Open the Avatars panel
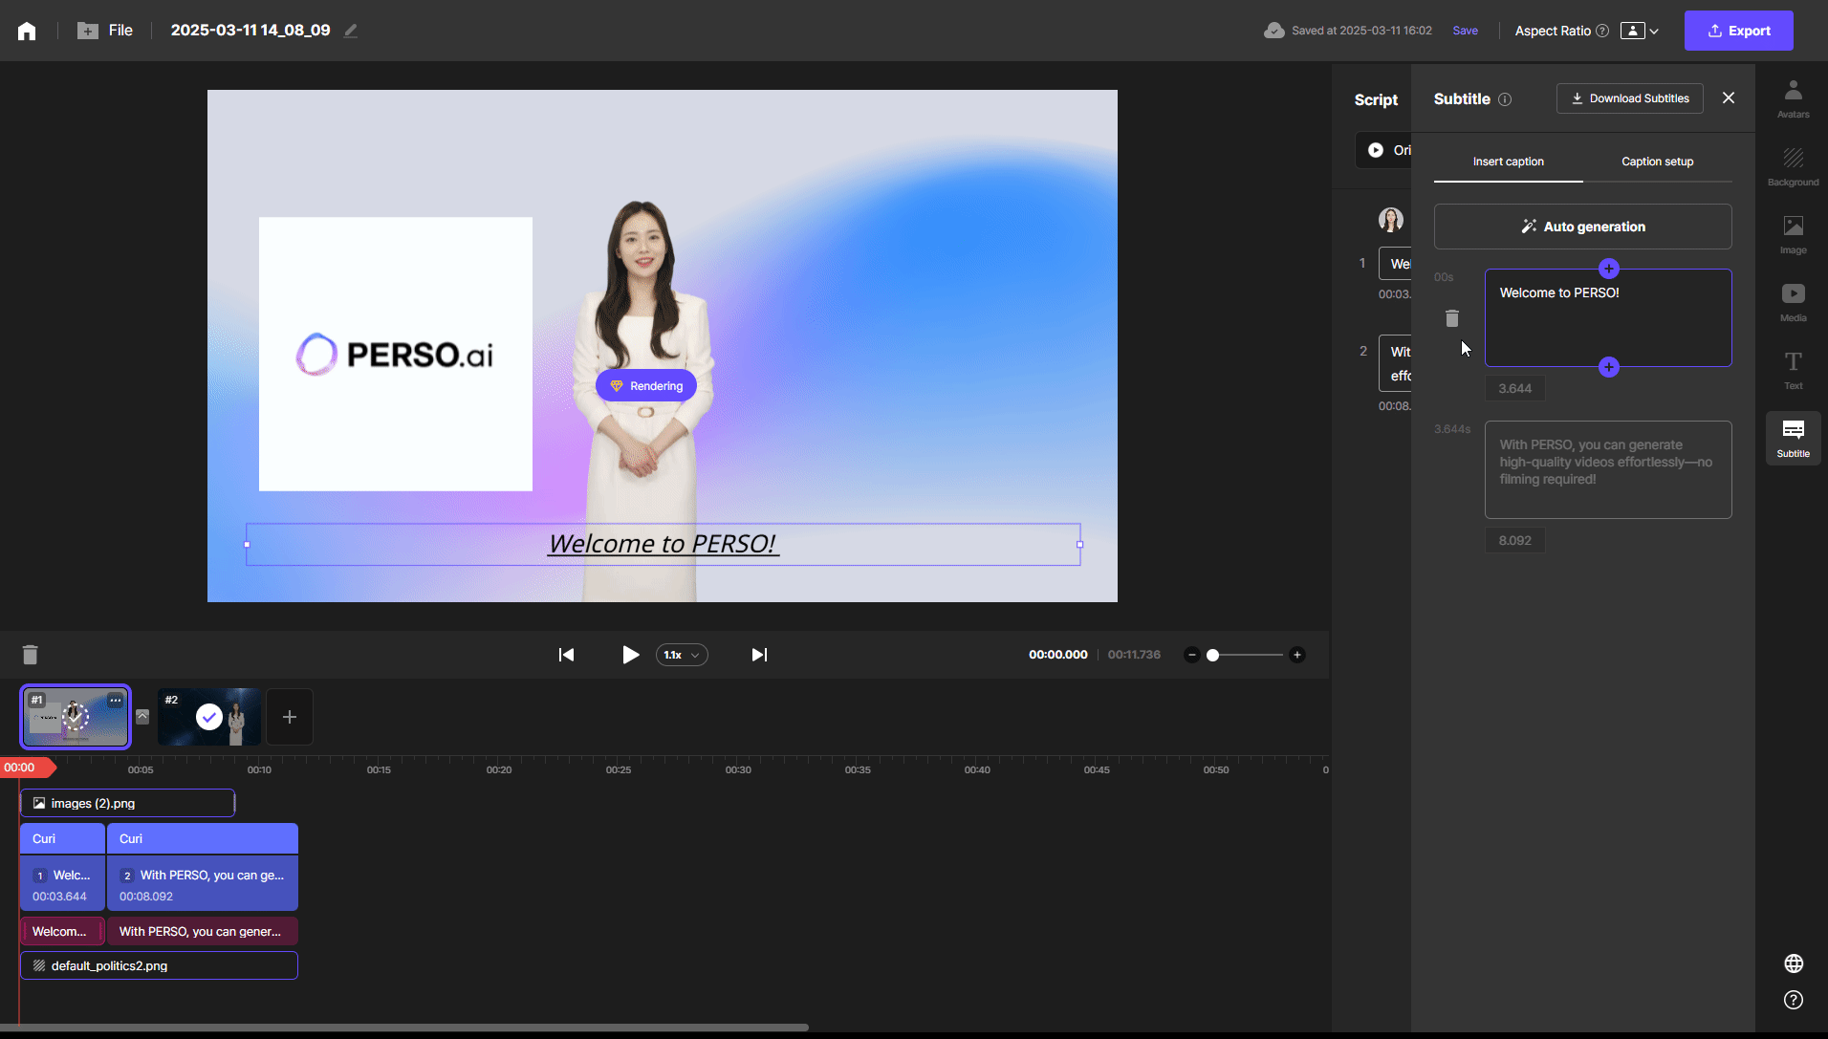Screen dimensions: 1828x1039 click(1793, 99)
